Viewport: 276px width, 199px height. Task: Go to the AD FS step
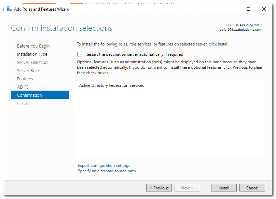tap(23, 87)
